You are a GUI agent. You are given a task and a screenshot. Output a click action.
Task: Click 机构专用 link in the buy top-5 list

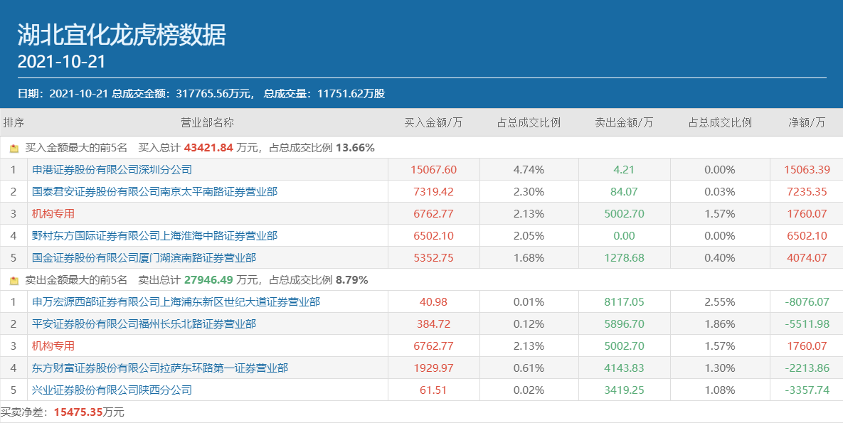pyautogui.click(x=53, y=214)
